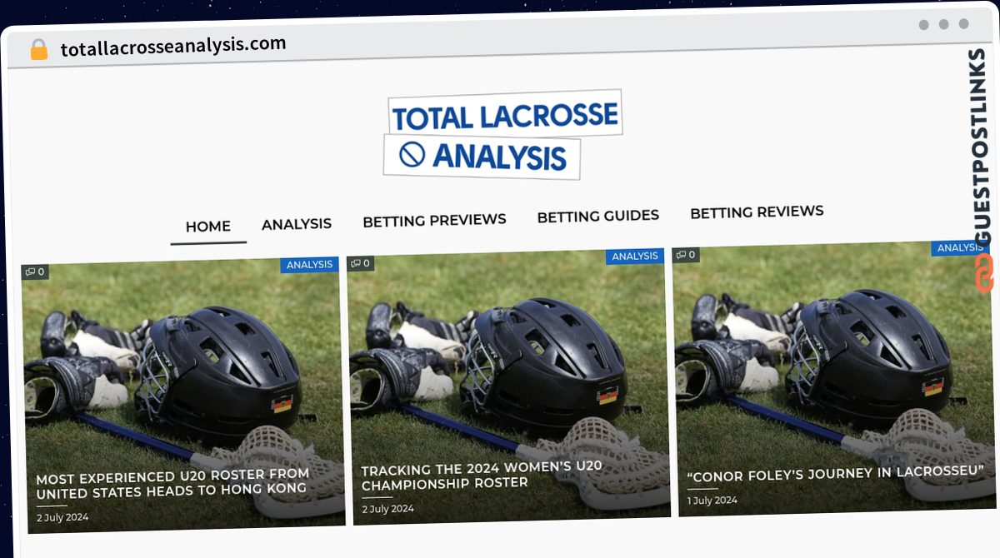
Task: Open 'Tracking the 2024 Women's U20' headline
Action: coord(482,475)
